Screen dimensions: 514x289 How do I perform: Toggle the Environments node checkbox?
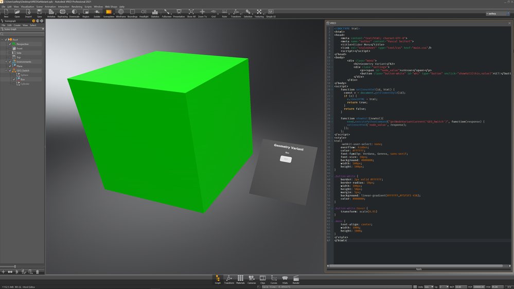[10, 62]
